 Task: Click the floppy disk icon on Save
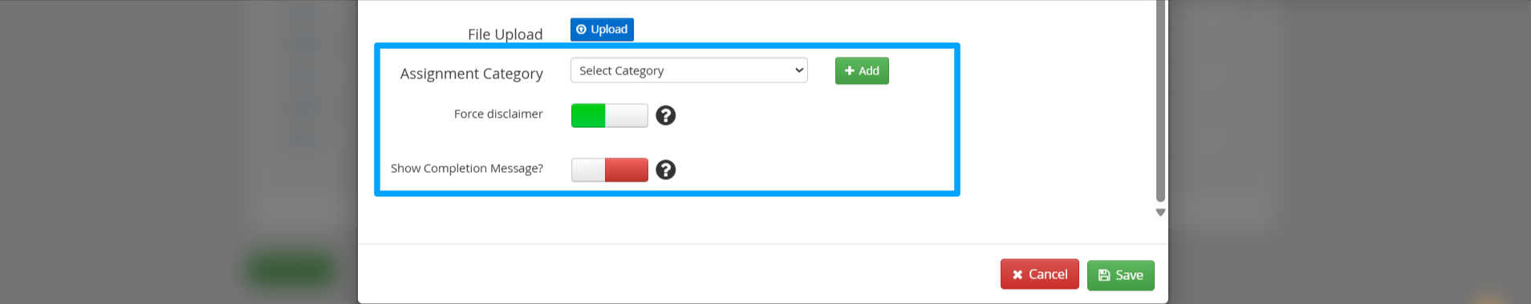coord(1104,275)
